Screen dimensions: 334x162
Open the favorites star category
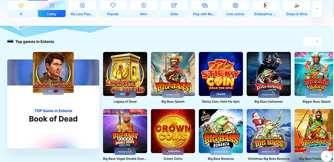click(x=21, y=9)
